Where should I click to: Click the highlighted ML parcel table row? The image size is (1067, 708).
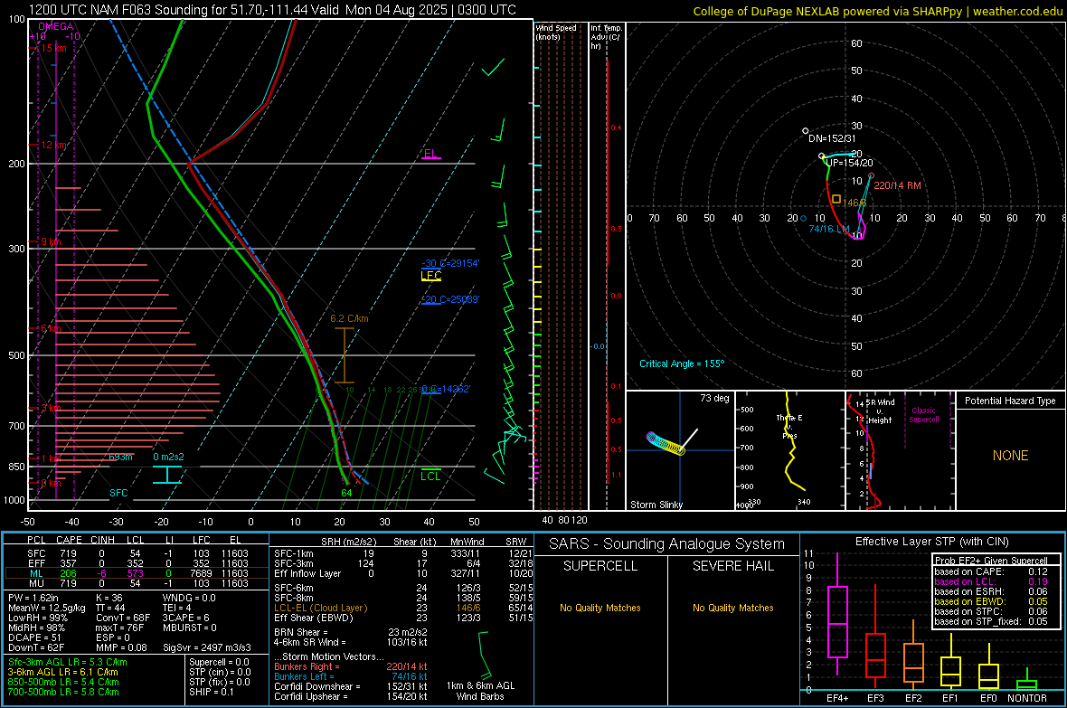pos(137,573)
